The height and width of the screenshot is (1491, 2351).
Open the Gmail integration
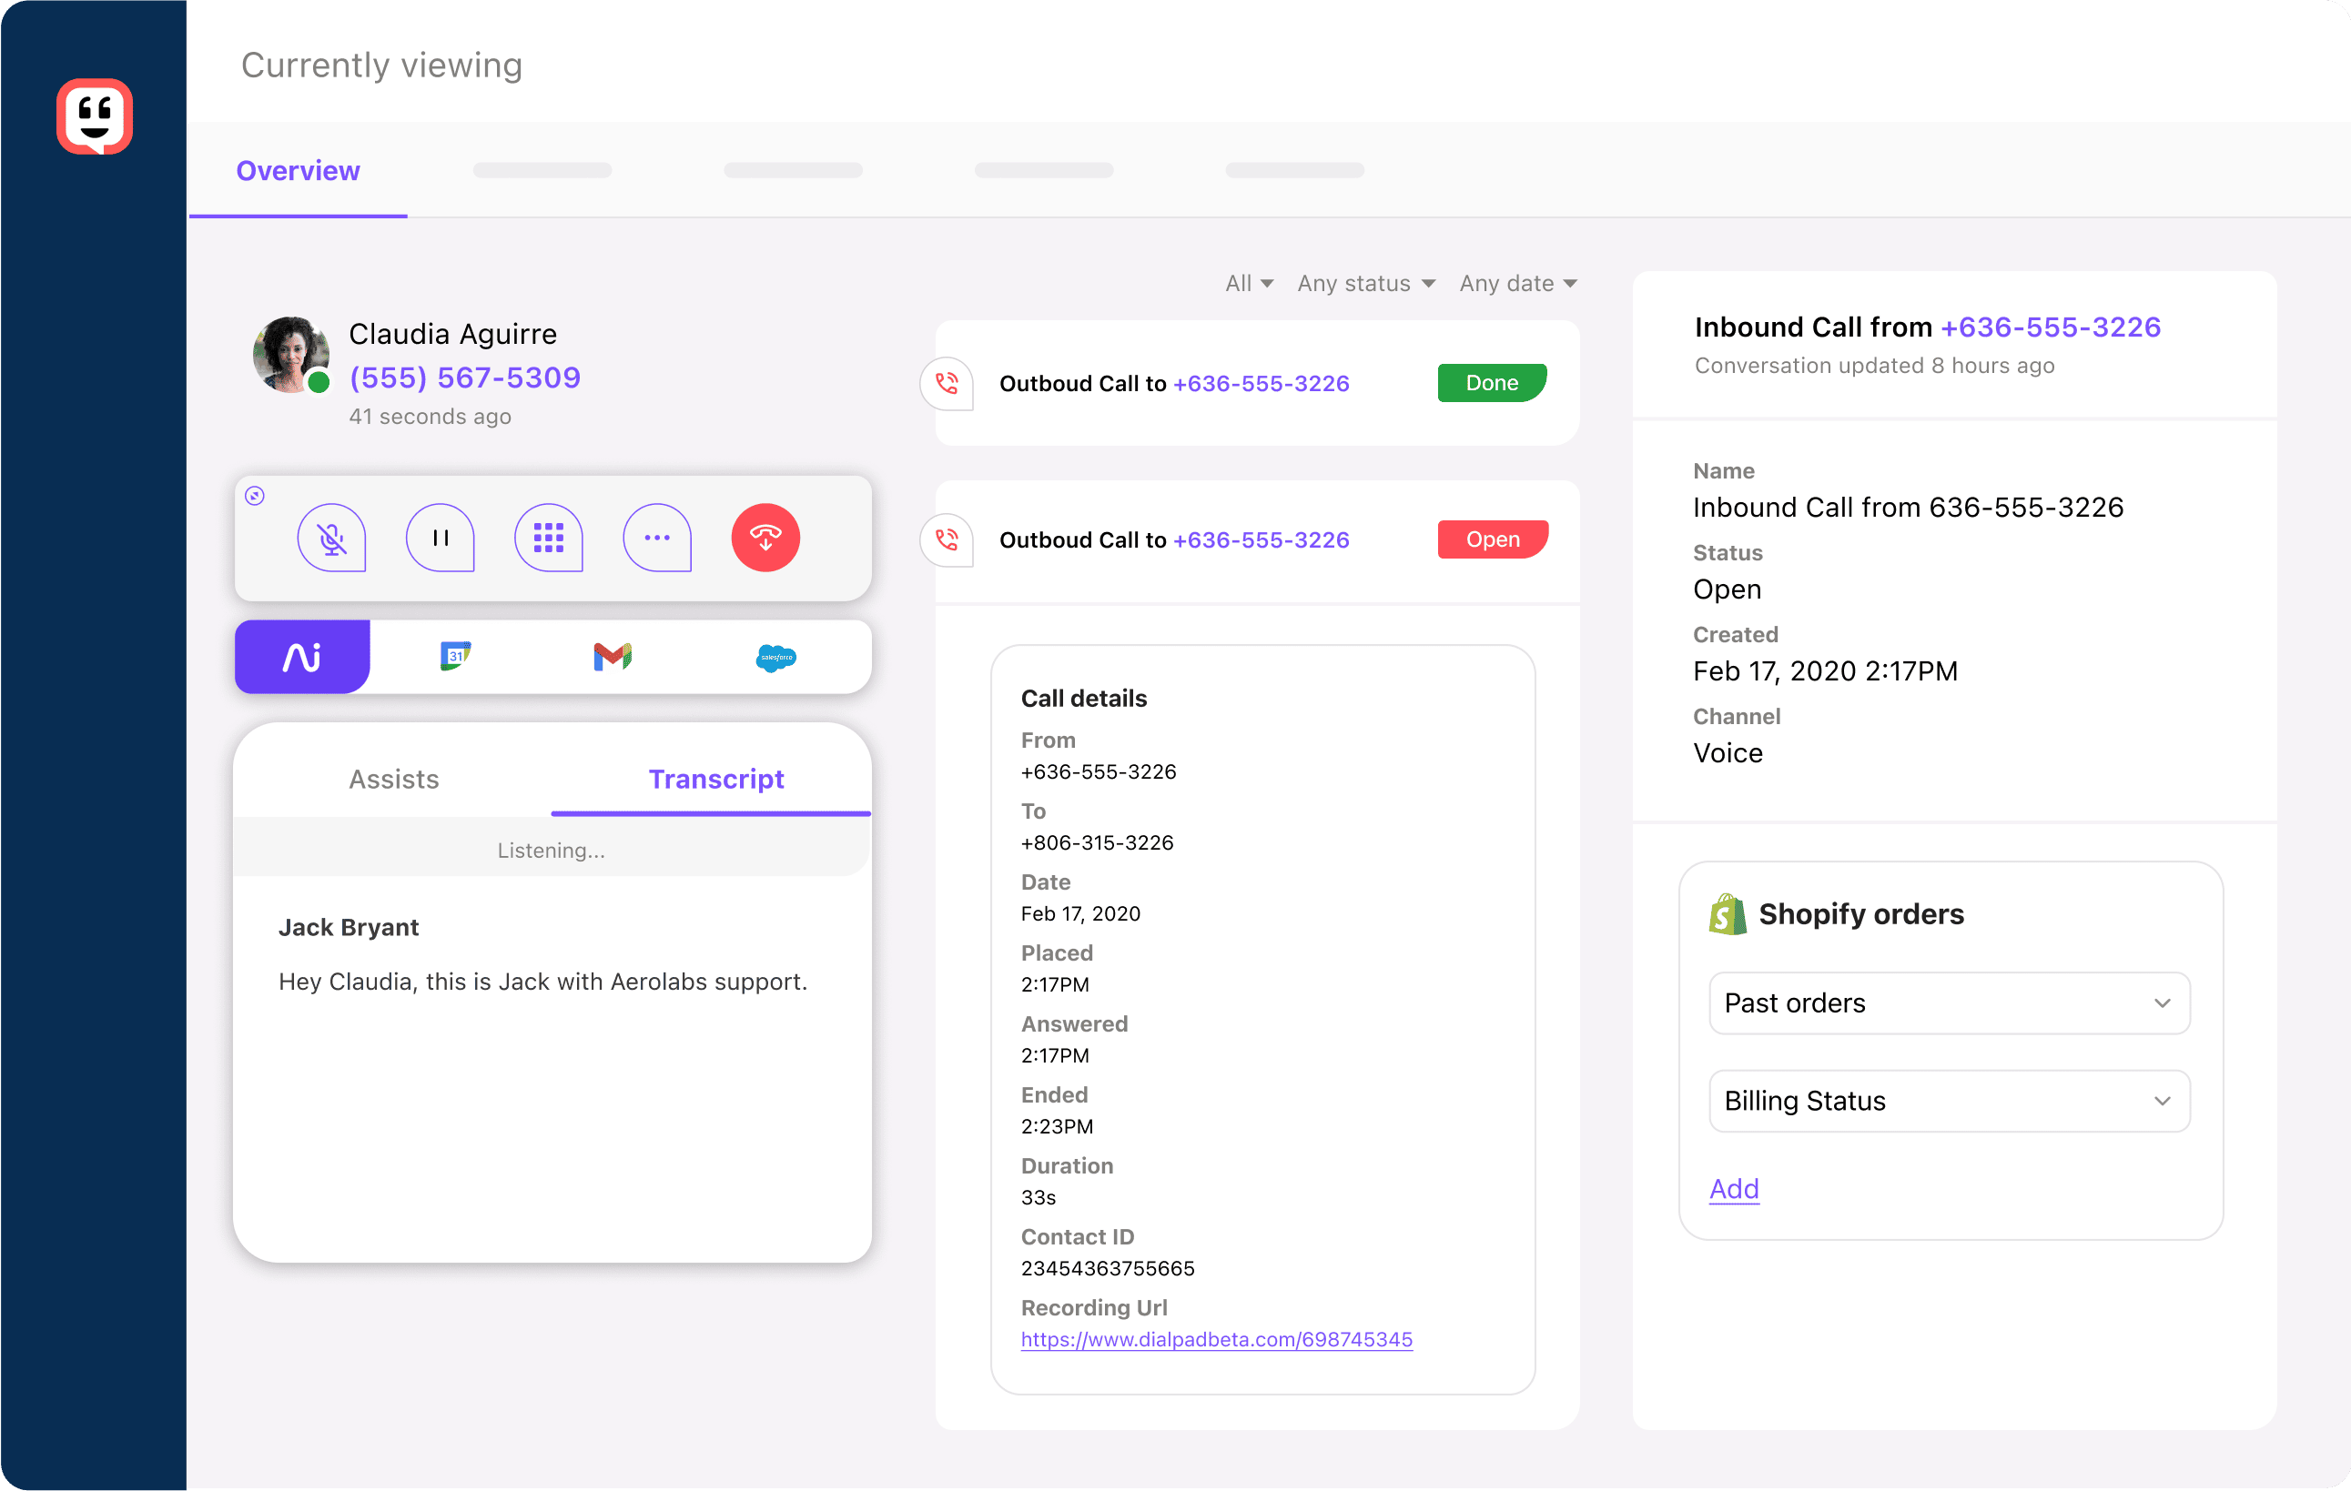[610, 657]
